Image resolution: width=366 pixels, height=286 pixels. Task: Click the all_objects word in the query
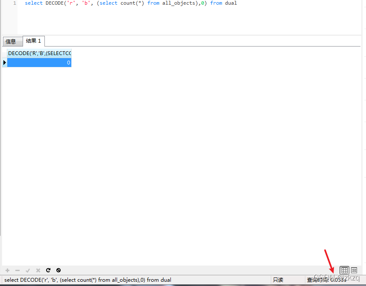tap(179, 3)
